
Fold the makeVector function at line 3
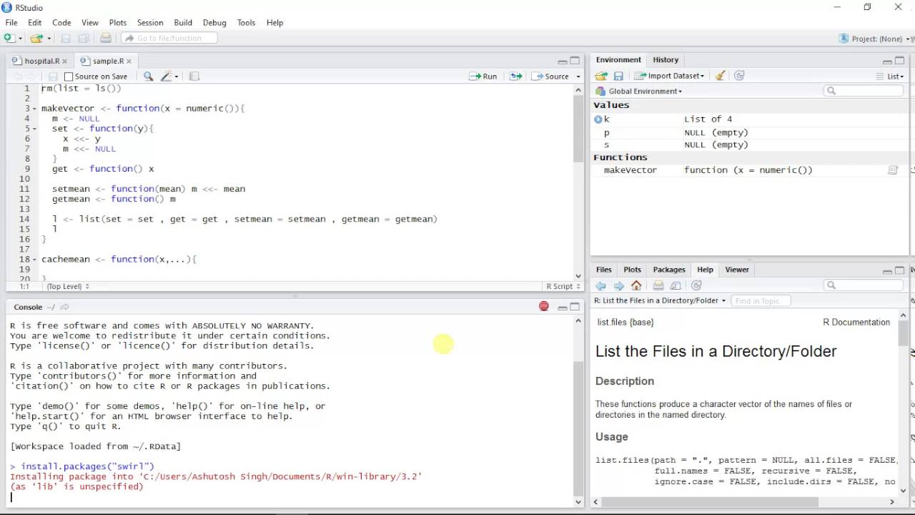[x=35, y=109]
